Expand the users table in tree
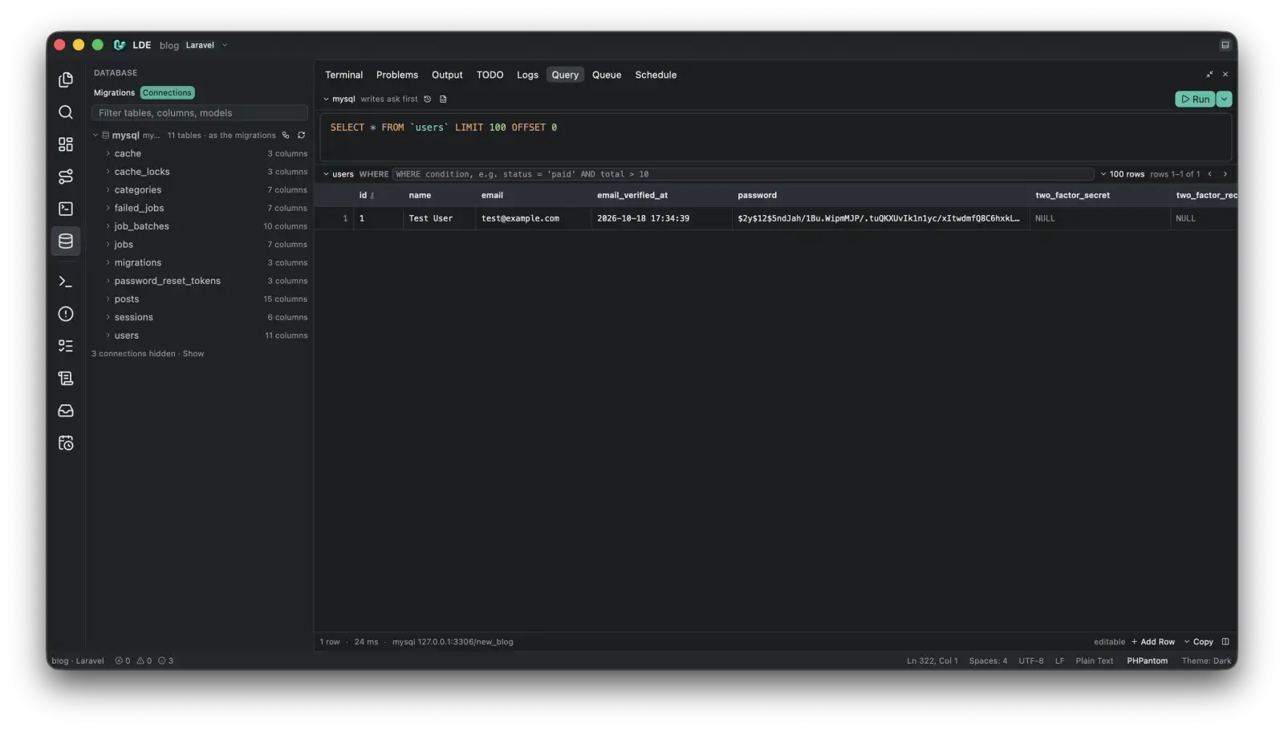This screenshot has width=1284, height=731. [108, 335]
